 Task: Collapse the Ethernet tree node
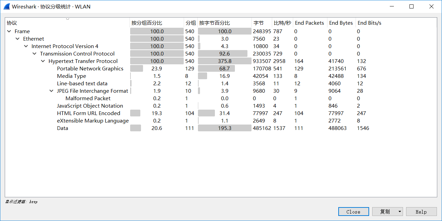(x=17, y=39)
